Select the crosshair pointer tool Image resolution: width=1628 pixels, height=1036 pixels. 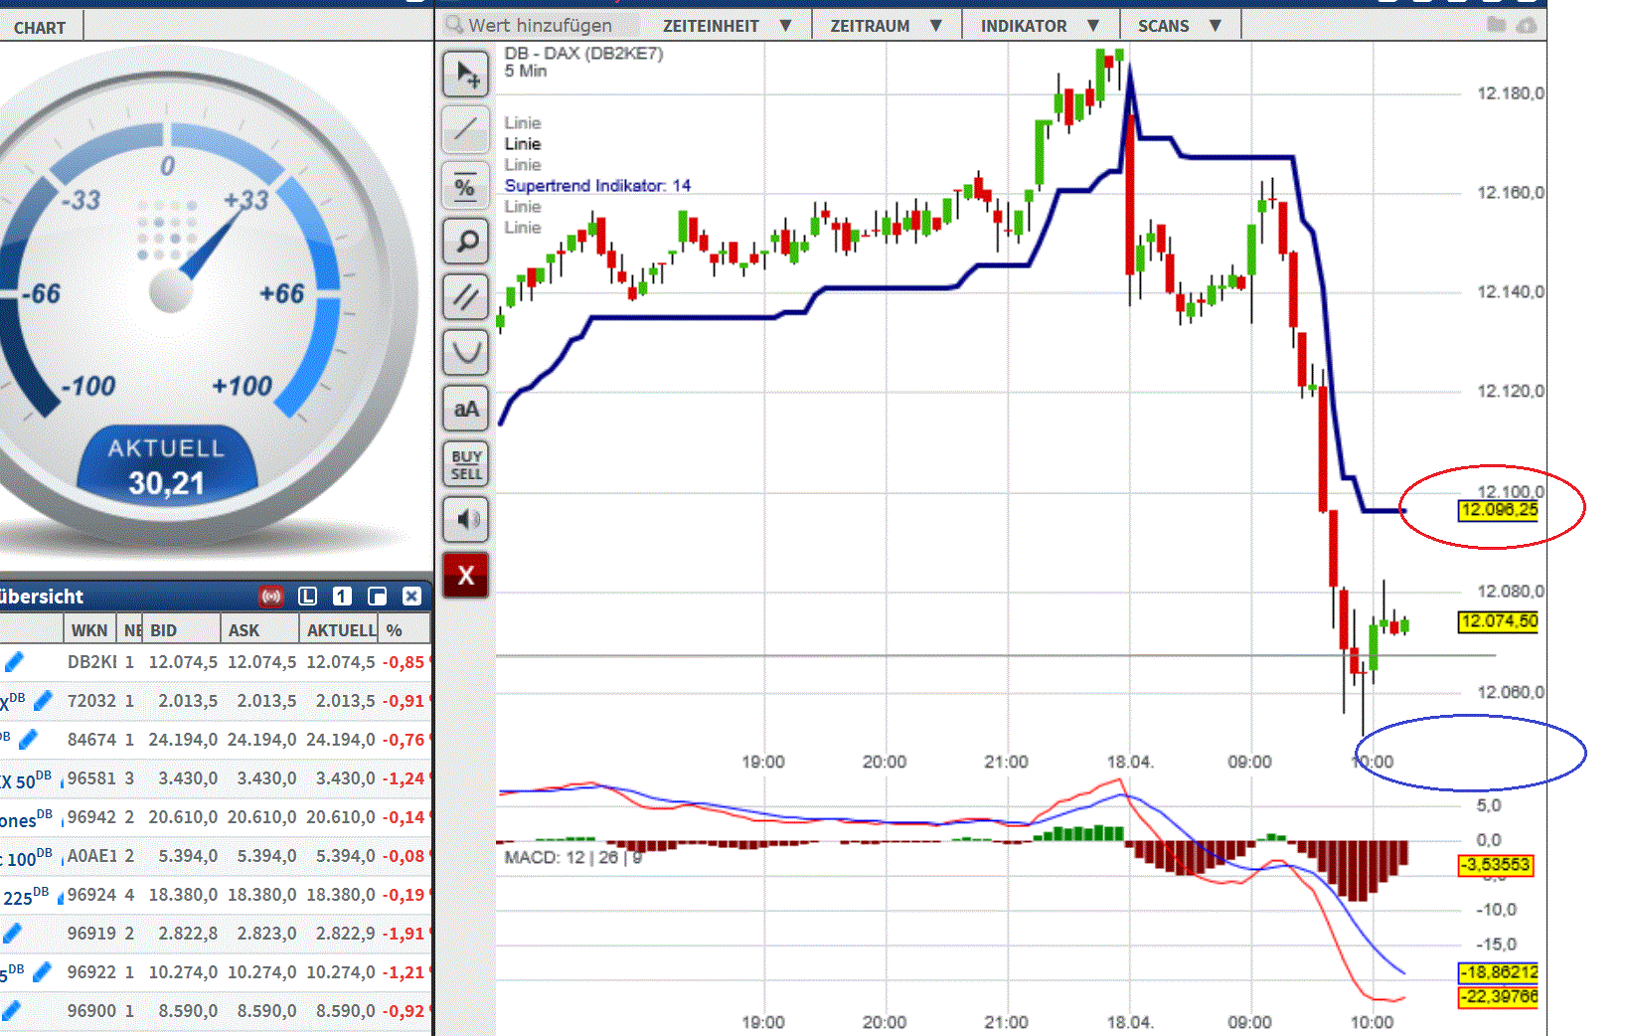pyautogui.click(x=465, y=73)
